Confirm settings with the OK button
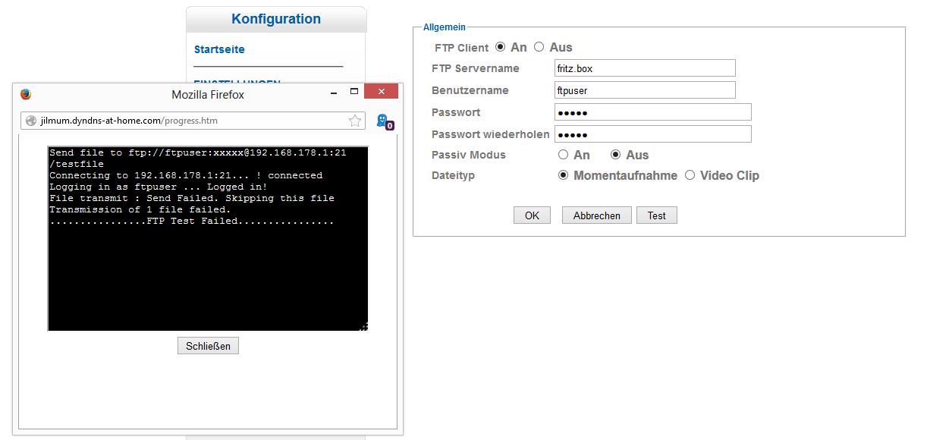Screen dimensions: 930x440 [532, 215]
